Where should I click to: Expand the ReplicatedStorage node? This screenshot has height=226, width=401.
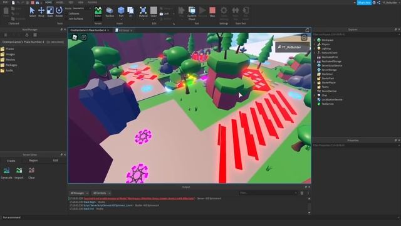pos(315,62)
